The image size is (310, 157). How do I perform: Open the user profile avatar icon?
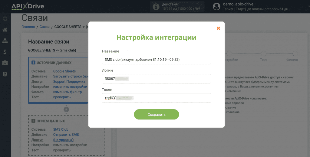[216, 7]
